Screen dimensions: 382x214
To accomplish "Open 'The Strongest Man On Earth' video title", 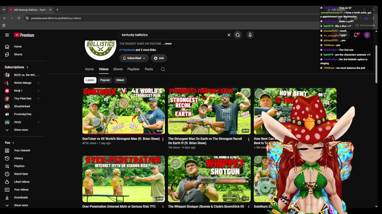I will pyautogui.click(x=205, y=141).
